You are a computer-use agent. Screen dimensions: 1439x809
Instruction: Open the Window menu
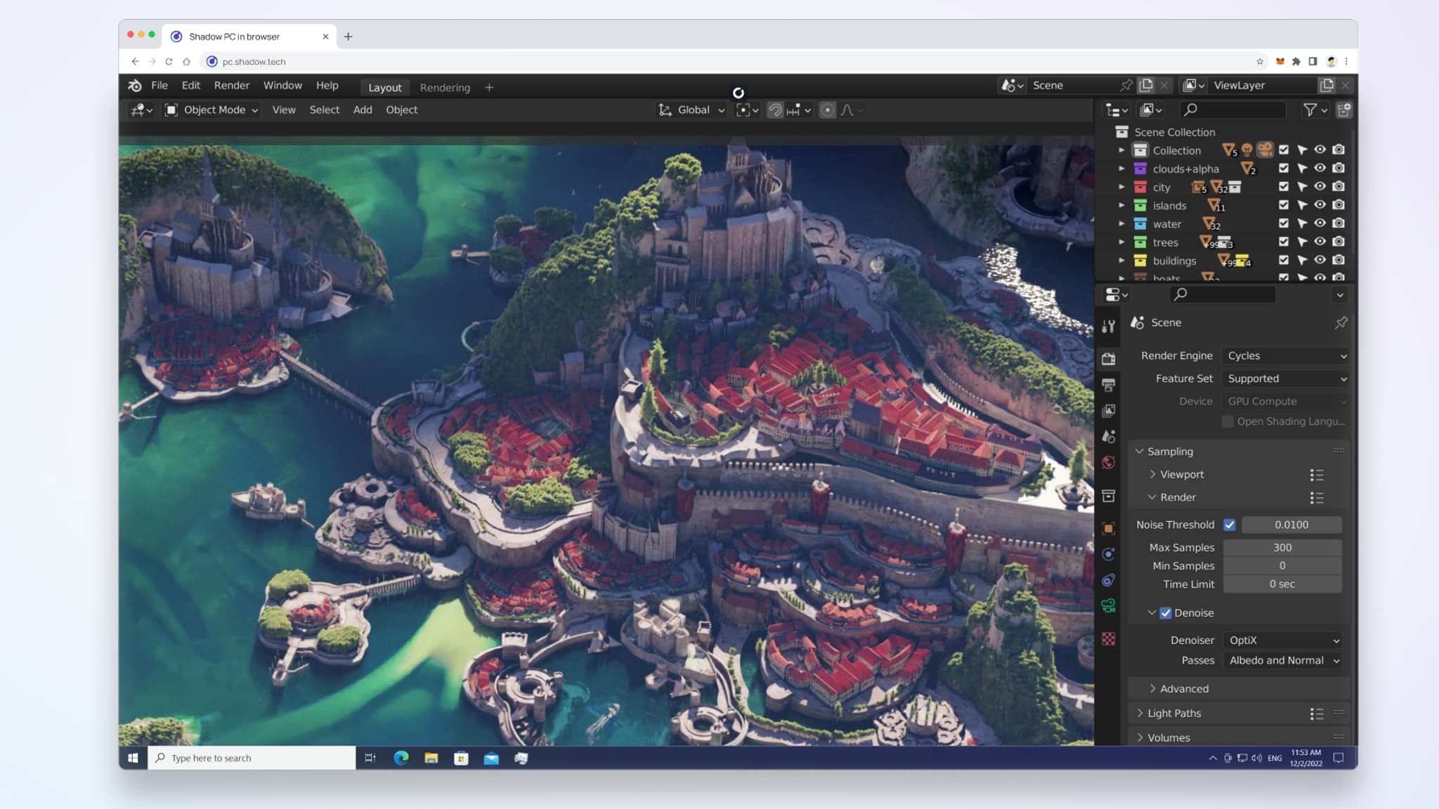click(282, 86)
